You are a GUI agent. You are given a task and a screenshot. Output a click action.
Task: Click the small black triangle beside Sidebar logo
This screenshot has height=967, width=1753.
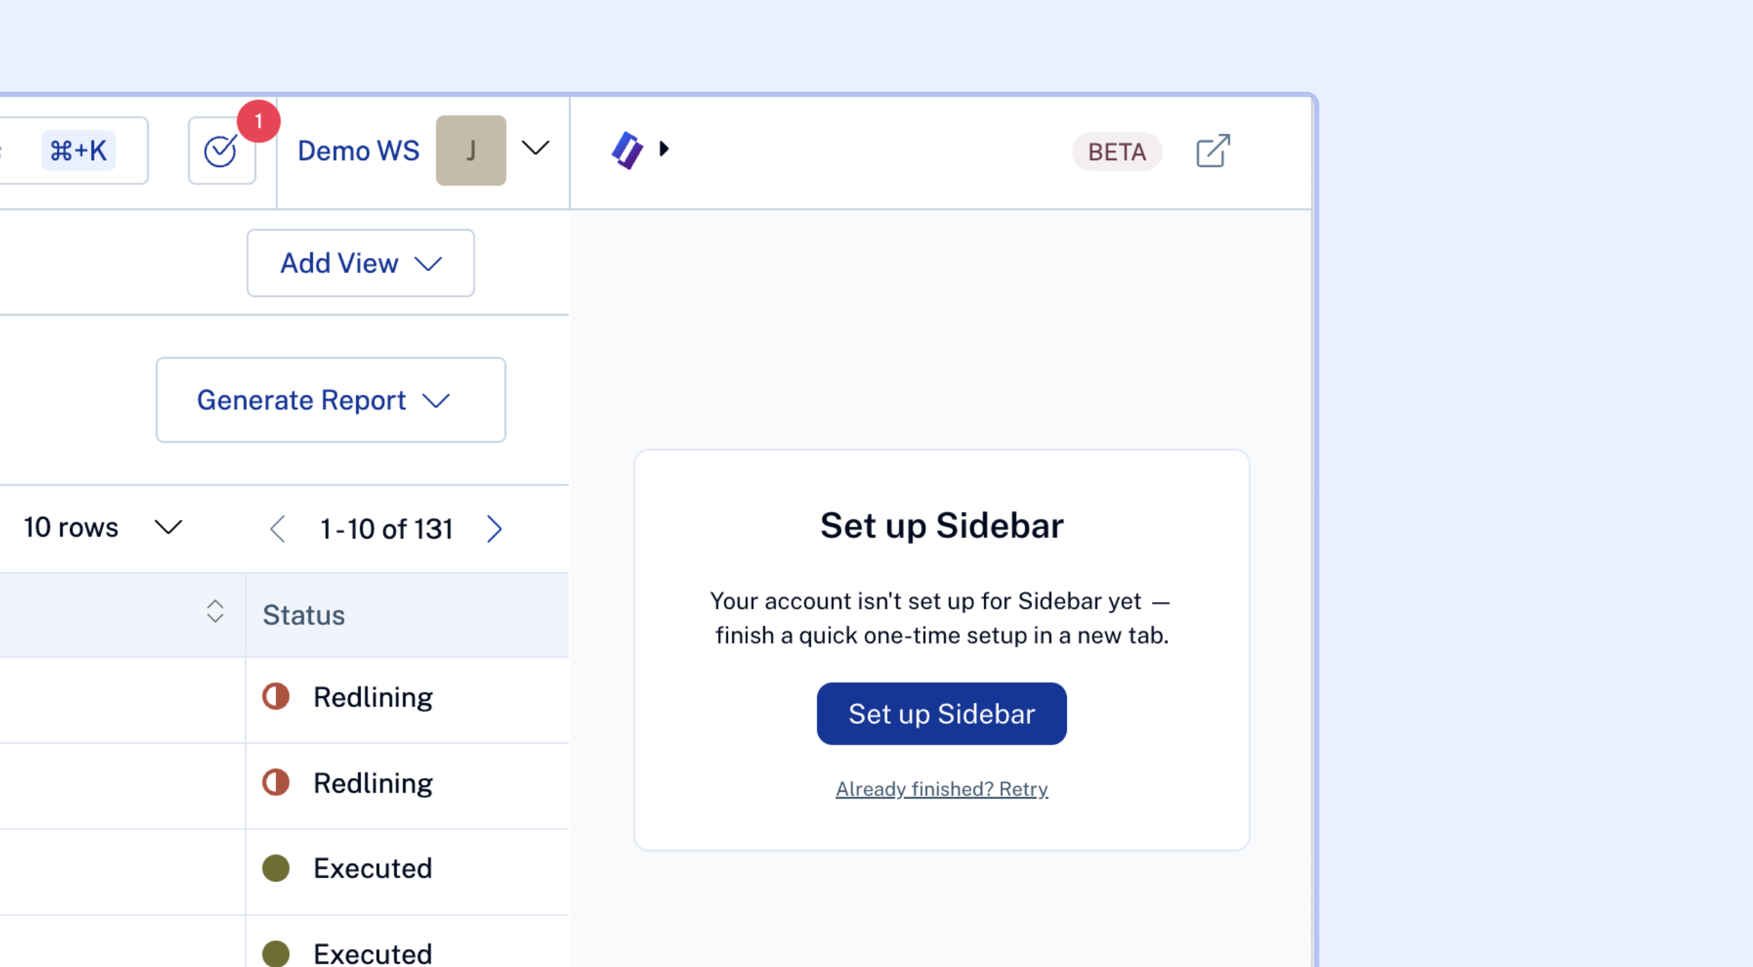pyautogui.click(x=664, y=149)
